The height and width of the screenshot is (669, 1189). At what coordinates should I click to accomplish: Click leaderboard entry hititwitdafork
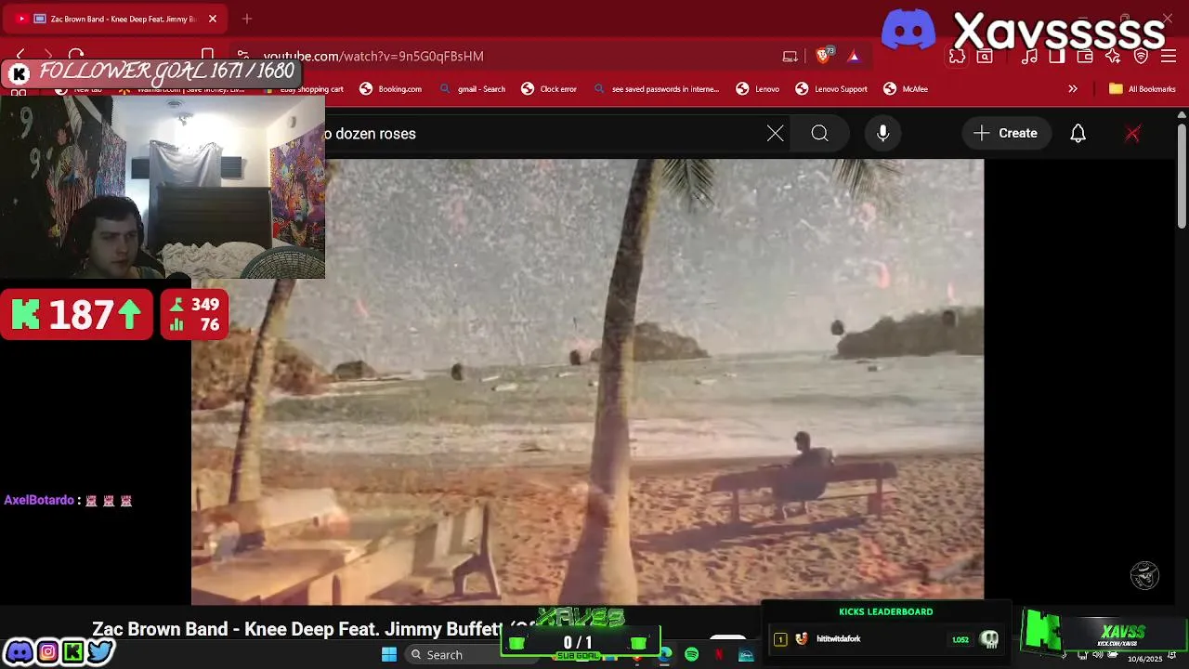[x=838, y=639]
